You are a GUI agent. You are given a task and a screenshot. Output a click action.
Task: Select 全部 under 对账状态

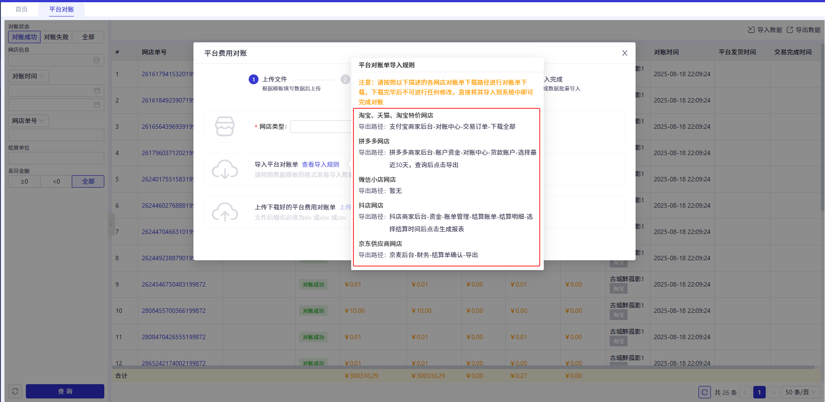(x=88, y=37)
